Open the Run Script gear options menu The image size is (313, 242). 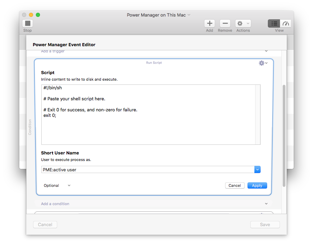263,63
